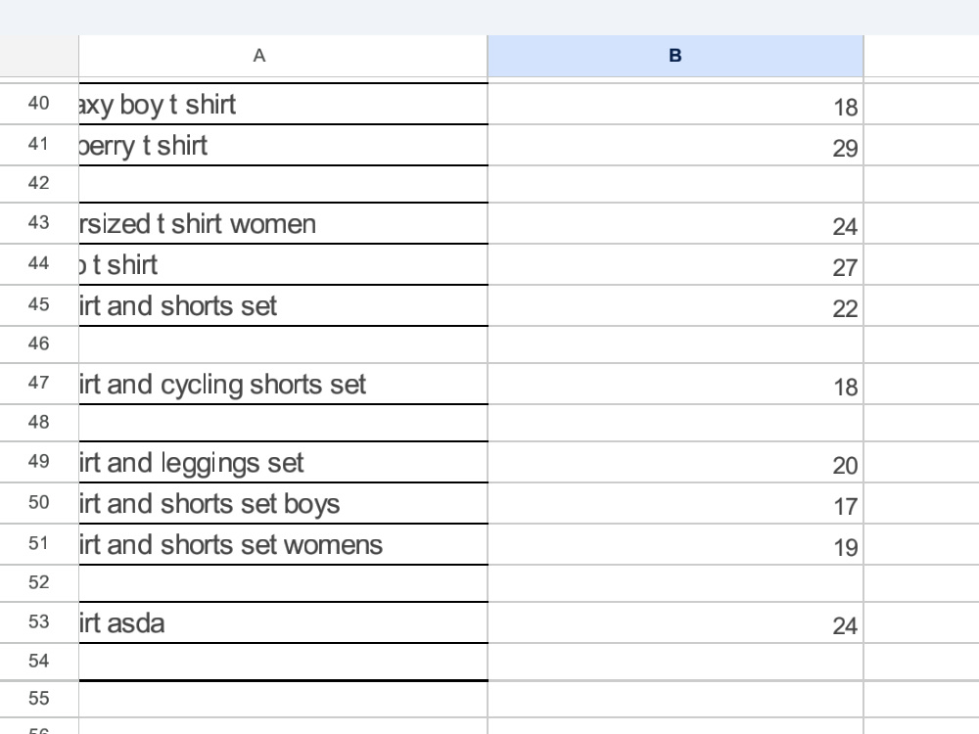Screen dimensions: 979x734
Task: Click cell containing 'rsized t shirt women'
Action: [283, 223]
